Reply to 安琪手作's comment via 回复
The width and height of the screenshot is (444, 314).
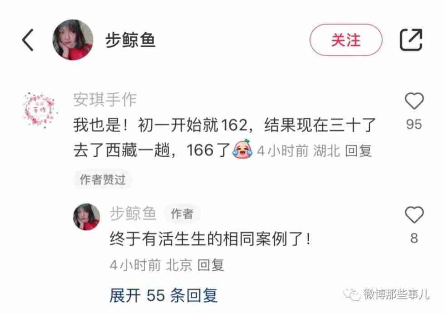(x=358, y=150)
